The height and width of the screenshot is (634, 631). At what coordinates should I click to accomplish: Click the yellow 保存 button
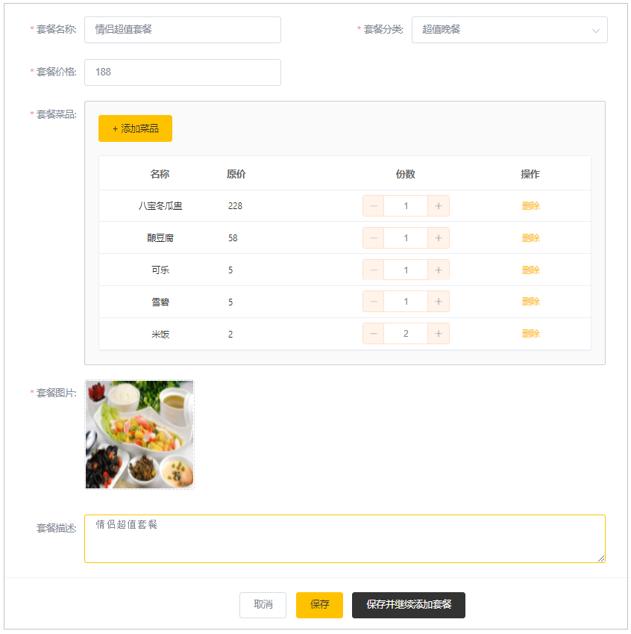[319, 605]
